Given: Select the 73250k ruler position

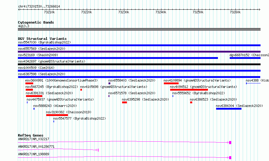Looking at the screenshot, I should 198,12.
